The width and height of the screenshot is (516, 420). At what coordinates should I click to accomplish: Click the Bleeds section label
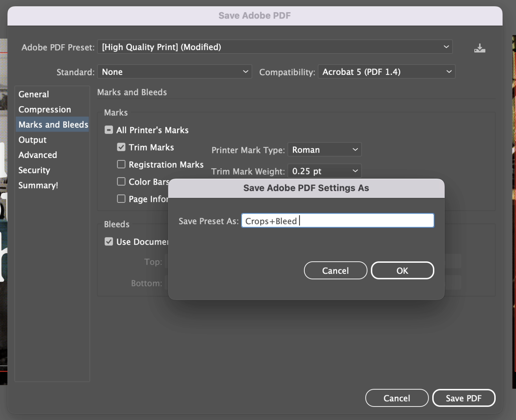117,224
